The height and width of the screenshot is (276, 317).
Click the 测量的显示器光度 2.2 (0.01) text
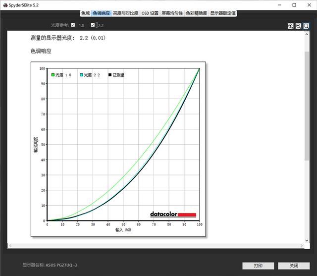[x=68, y=38]
